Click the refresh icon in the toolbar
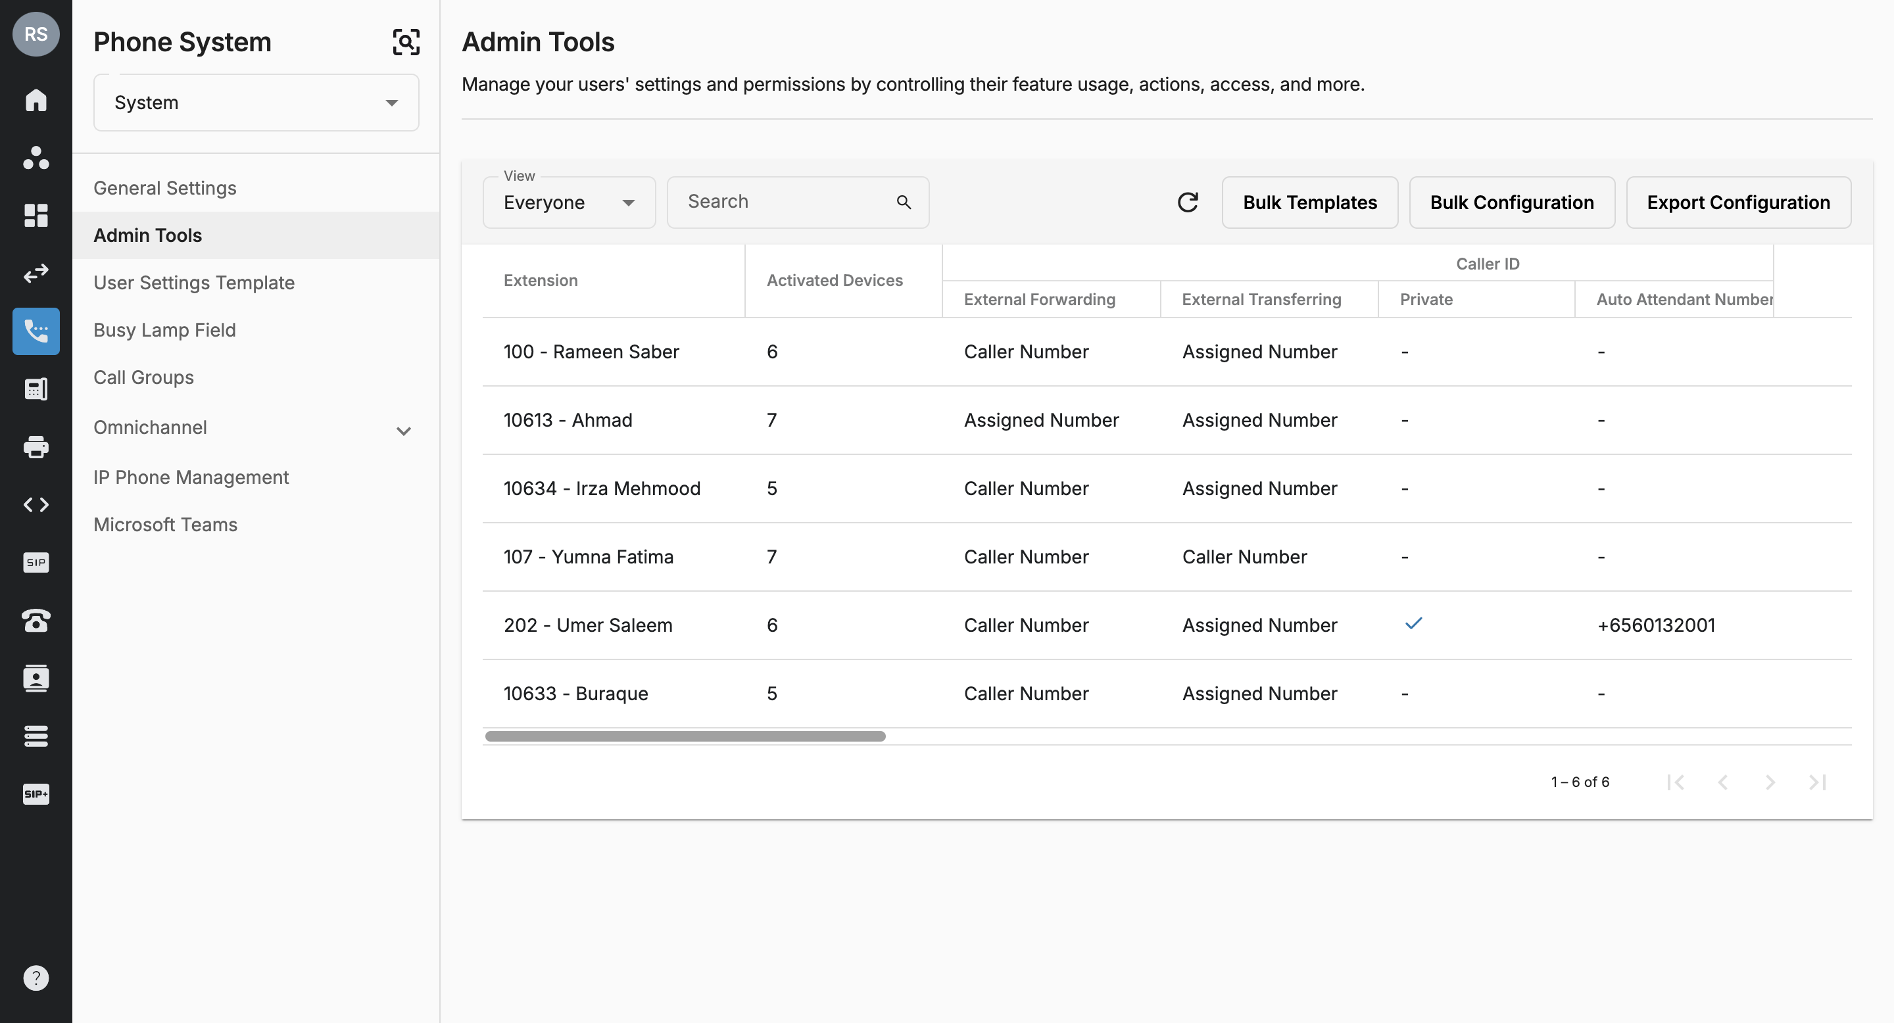The height and width of the screenshot is (1023, 1894). (x=1188, y=202)
